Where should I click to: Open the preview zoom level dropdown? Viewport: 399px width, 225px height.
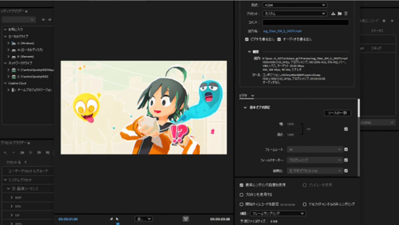tap(144, 219)
